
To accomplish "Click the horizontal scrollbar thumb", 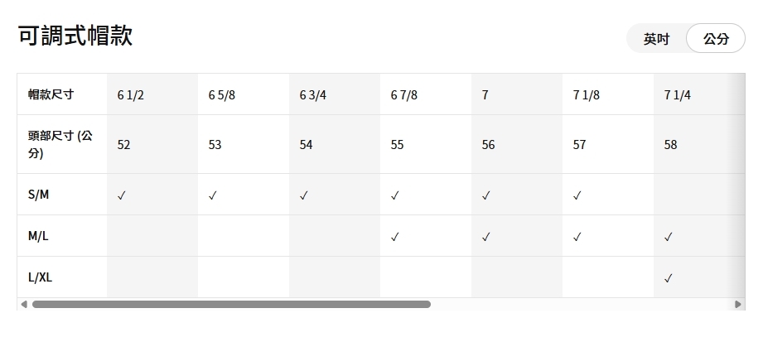I will [231, 305].
